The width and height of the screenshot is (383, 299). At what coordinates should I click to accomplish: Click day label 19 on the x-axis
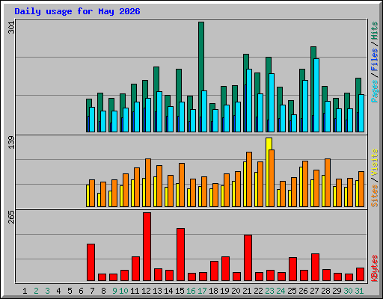(x=224, y=291)
